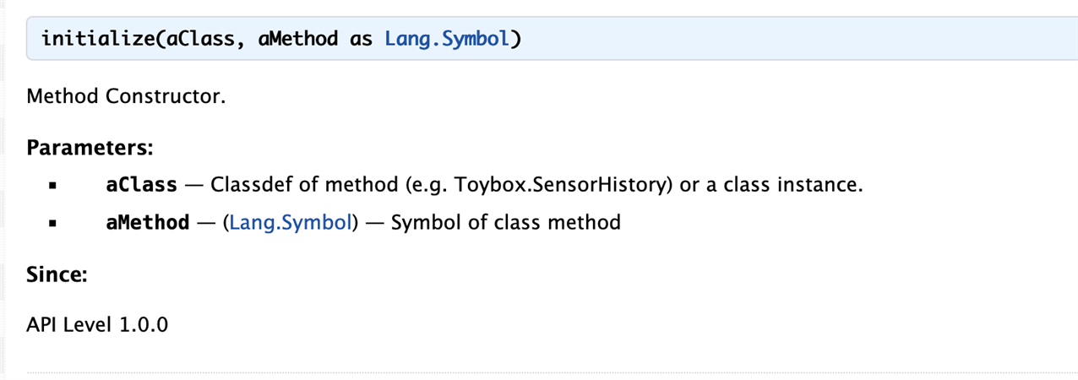Click the bullet marker beside aClass
The height and width of the screenshot is (380, 1078).
click(52, 186)
